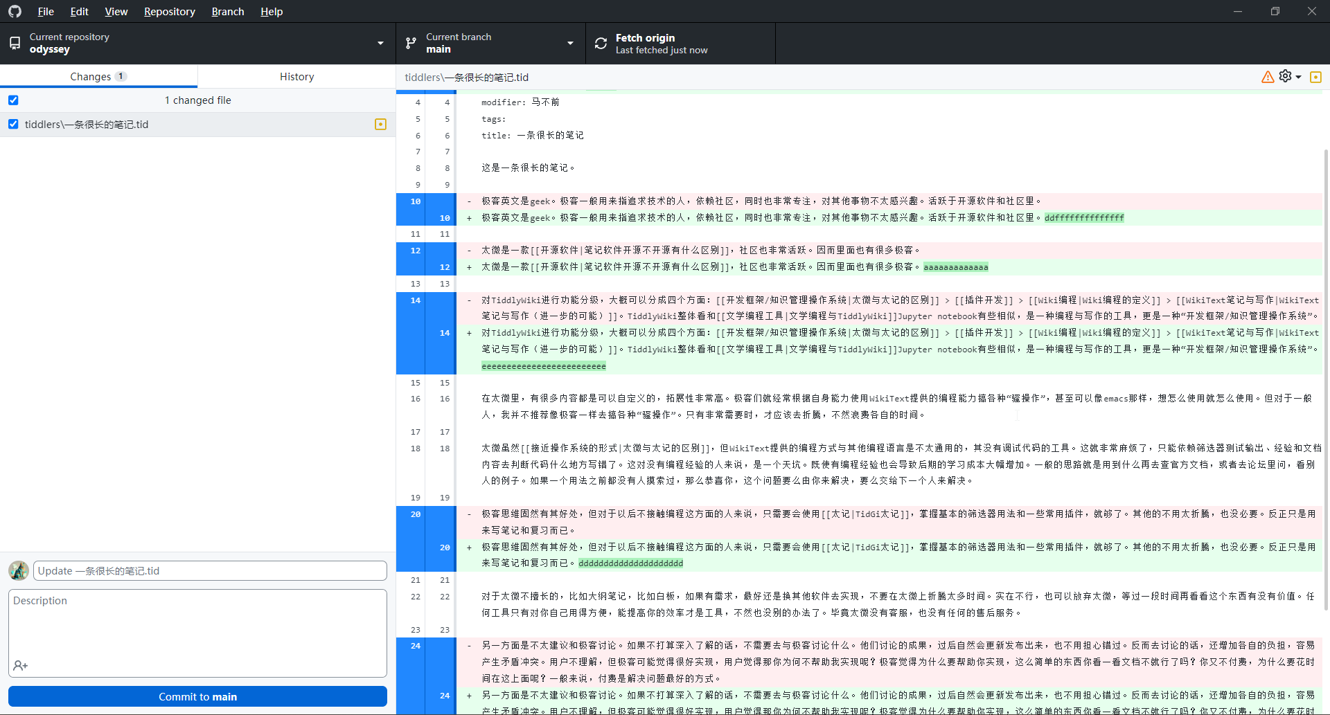This screenshot has height=715, width=1330.
Task: Click the fetch origin sync arrows icon
Action: click(601, 43)
